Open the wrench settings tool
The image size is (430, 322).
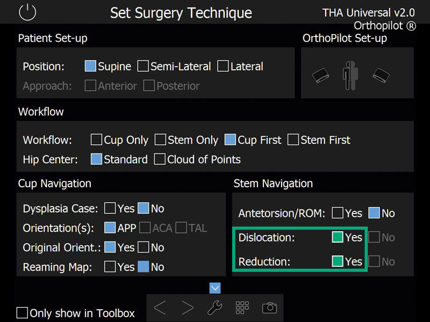[x=214, y=308]
